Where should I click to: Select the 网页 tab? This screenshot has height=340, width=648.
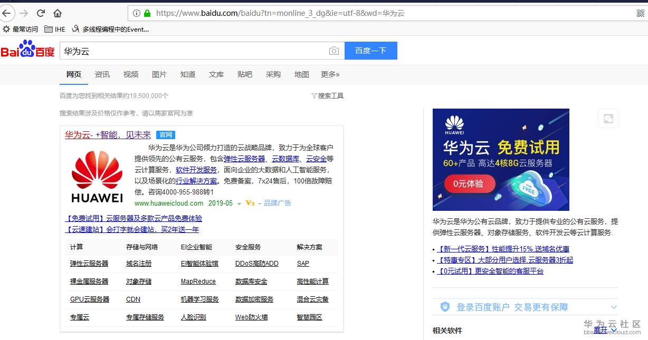point(74,74)
